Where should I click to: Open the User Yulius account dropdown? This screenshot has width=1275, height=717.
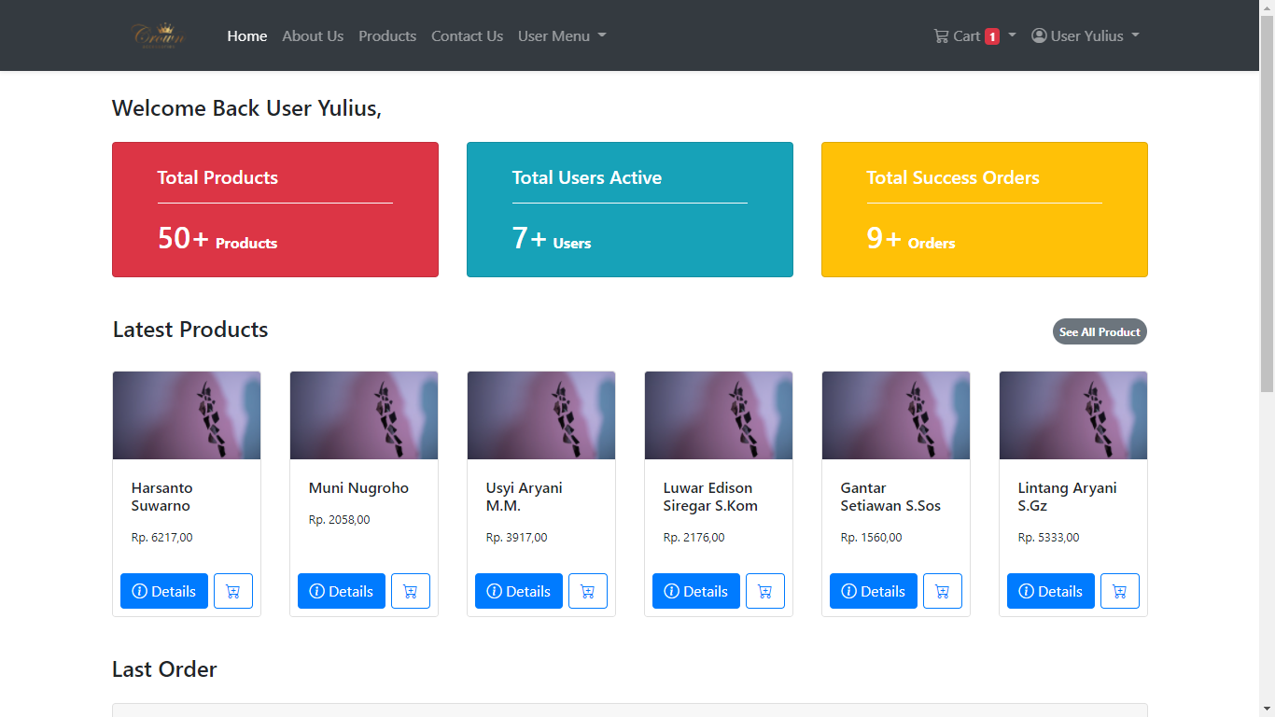[1086, 35]
